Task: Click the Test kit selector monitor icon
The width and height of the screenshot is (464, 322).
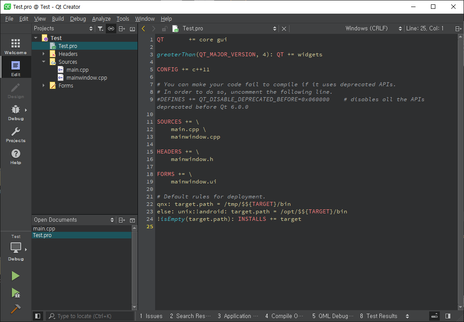Action: coord(16,248)
